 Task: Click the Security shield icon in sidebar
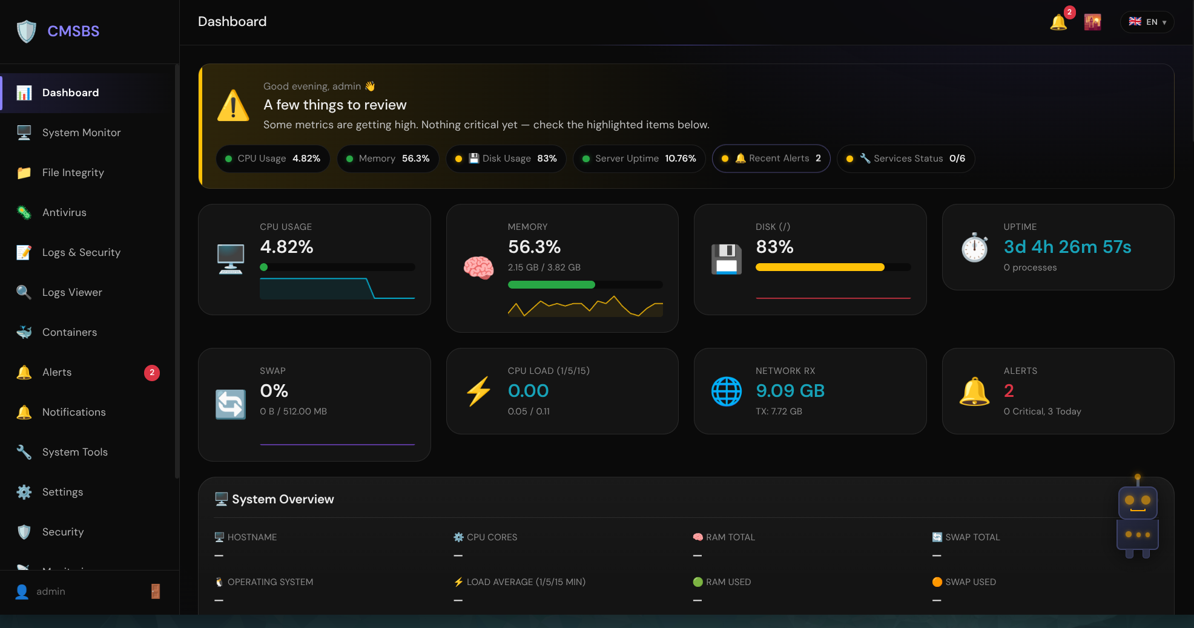pos(24,532)
